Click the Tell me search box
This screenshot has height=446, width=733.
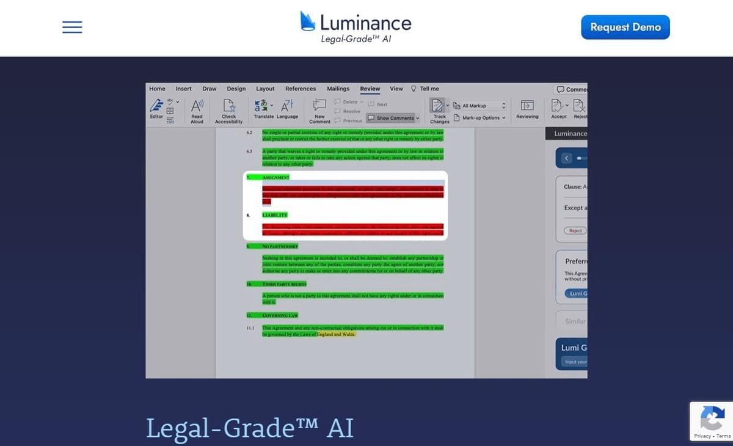click(425, 89)
